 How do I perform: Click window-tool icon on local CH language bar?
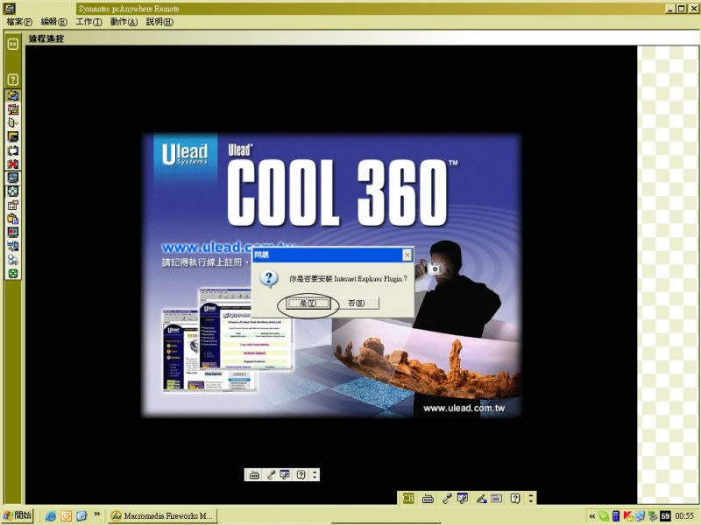463,498
